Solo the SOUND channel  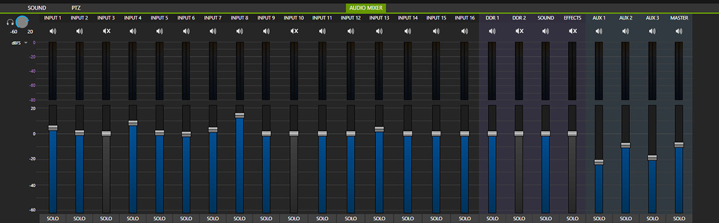pyautogui.click(x=545, y=219)
